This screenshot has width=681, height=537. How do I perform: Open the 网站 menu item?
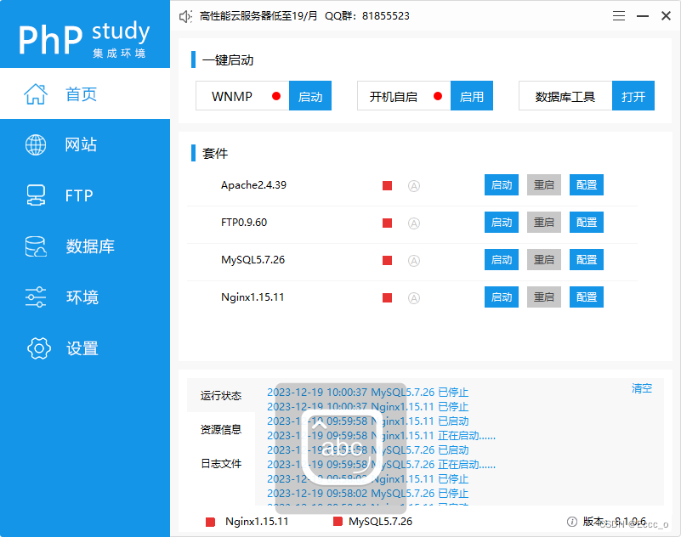[85, 144]
